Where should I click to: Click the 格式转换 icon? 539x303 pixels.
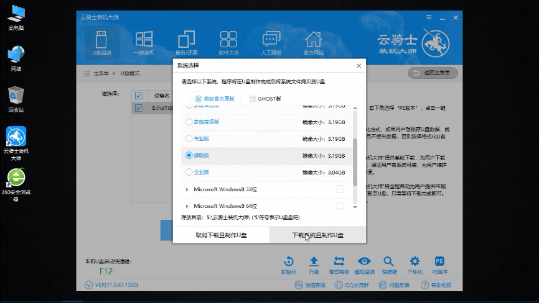click(x=339, y=265)
